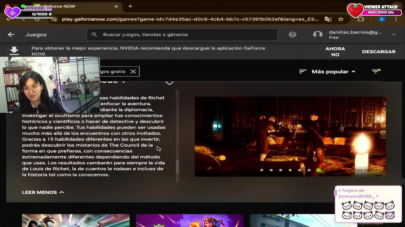The width and height of the screenshot is (405, 227).
Task: Click the site info icon in address bar
Action: click(54, 19)
